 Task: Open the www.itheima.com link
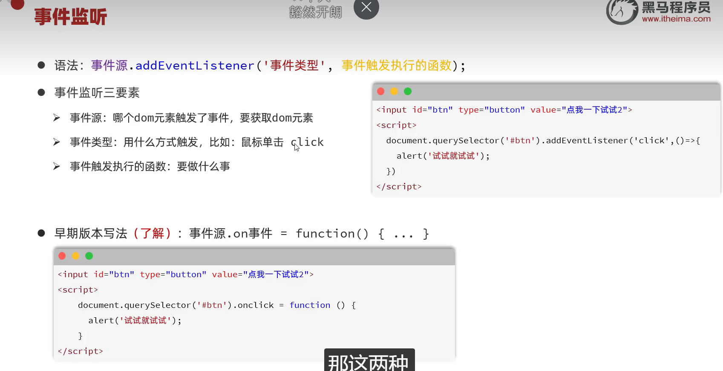676,19
